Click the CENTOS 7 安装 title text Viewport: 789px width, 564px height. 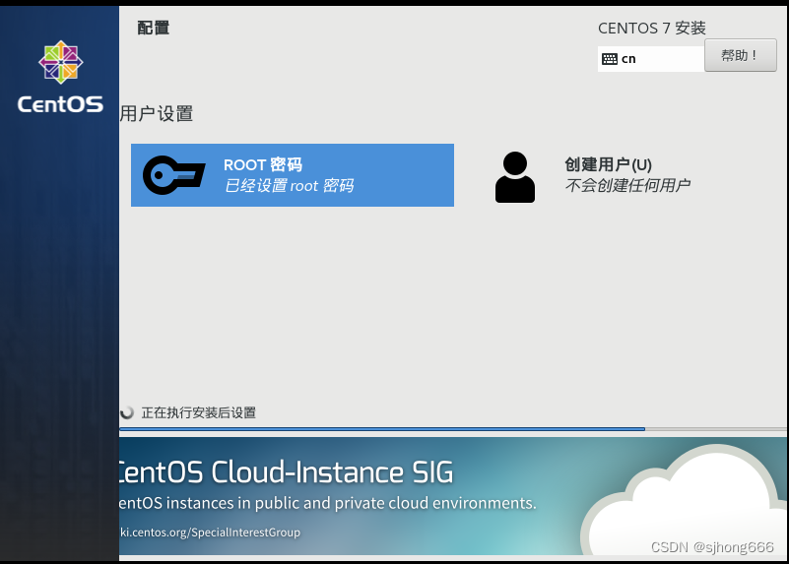point(652,29)
